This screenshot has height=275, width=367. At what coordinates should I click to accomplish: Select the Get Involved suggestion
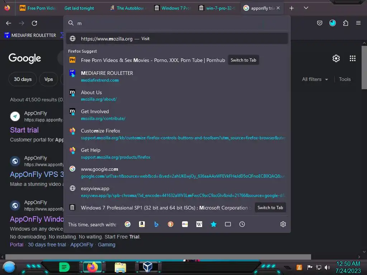(x=177, y=115)
